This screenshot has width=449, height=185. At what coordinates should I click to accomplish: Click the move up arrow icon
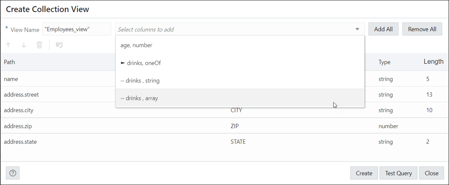pyautogui.click(x=9, y=45)
